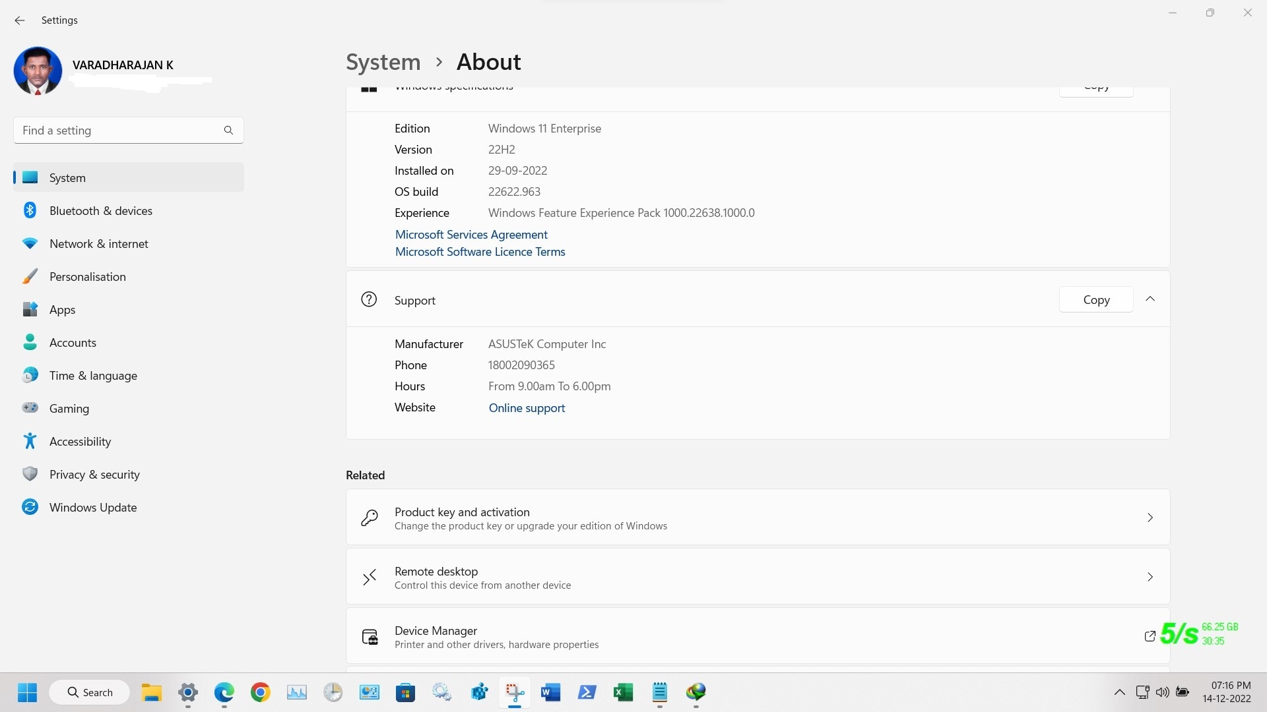This screenshot has width=1267, height=712.
Task: Open Registry Editor from the taskbar
Action: click(x=479, y=692)
